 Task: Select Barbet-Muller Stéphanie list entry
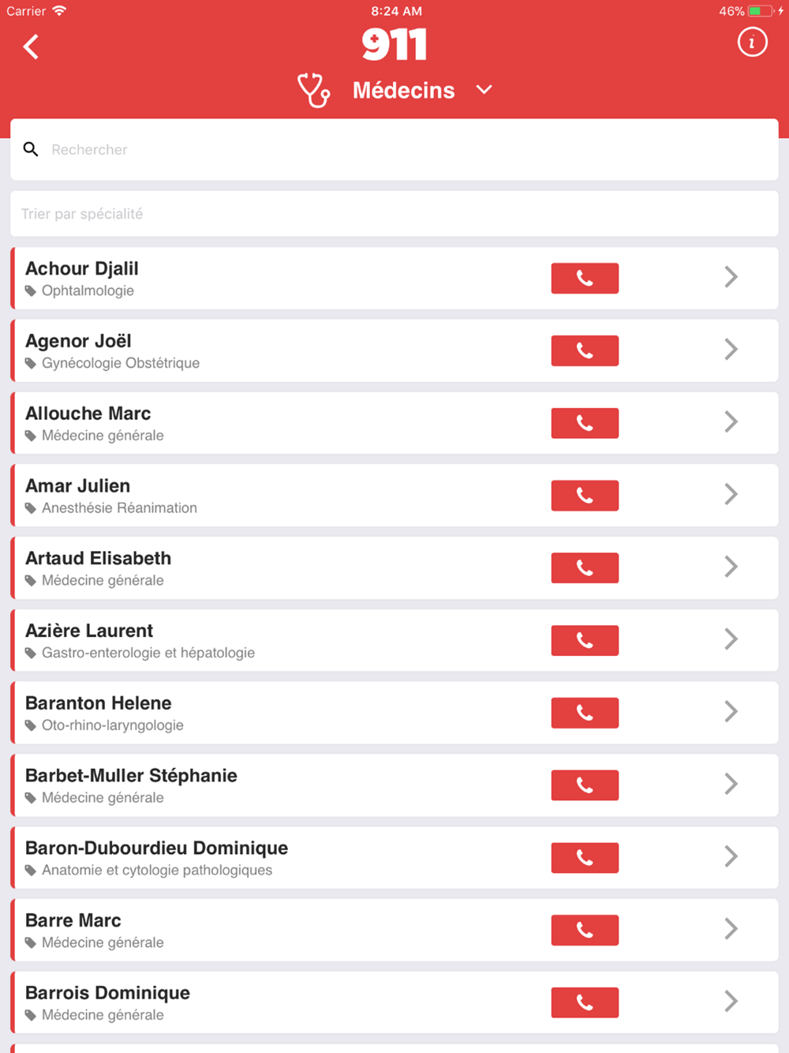click(394, 785)
